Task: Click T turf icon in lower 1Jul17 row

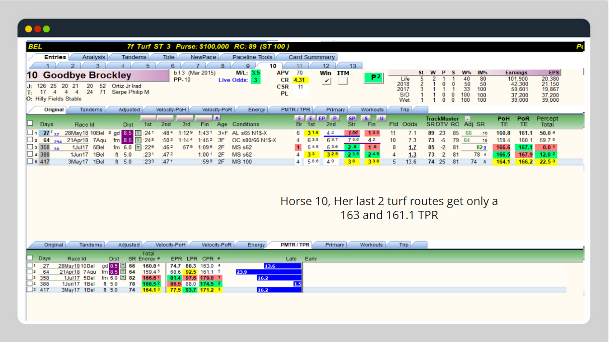Action: [123, 278]
